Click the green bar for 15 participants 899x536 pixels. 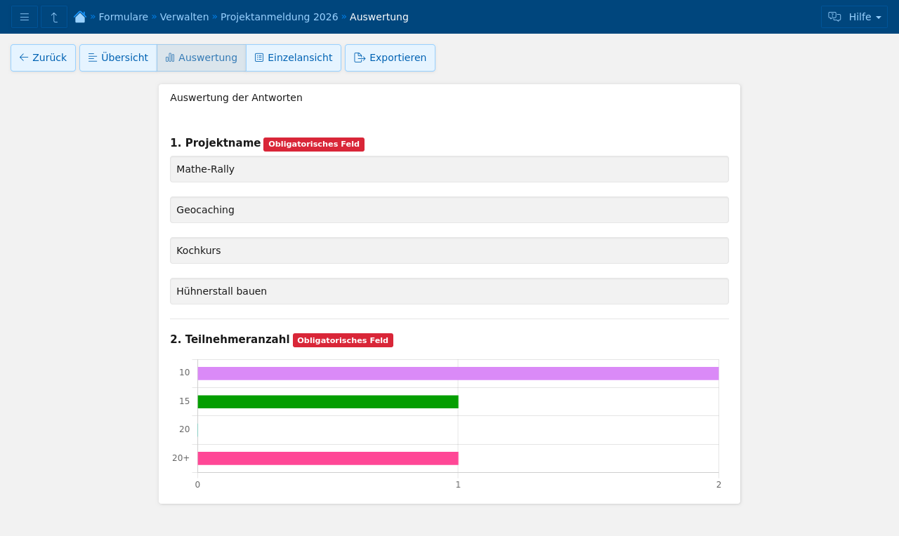[x=327, y=402]
